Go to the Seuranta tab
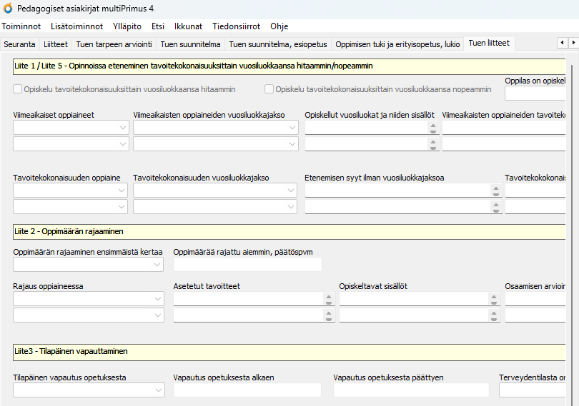The height and width of the screenshot is (406, 579). tap(20, 44)
